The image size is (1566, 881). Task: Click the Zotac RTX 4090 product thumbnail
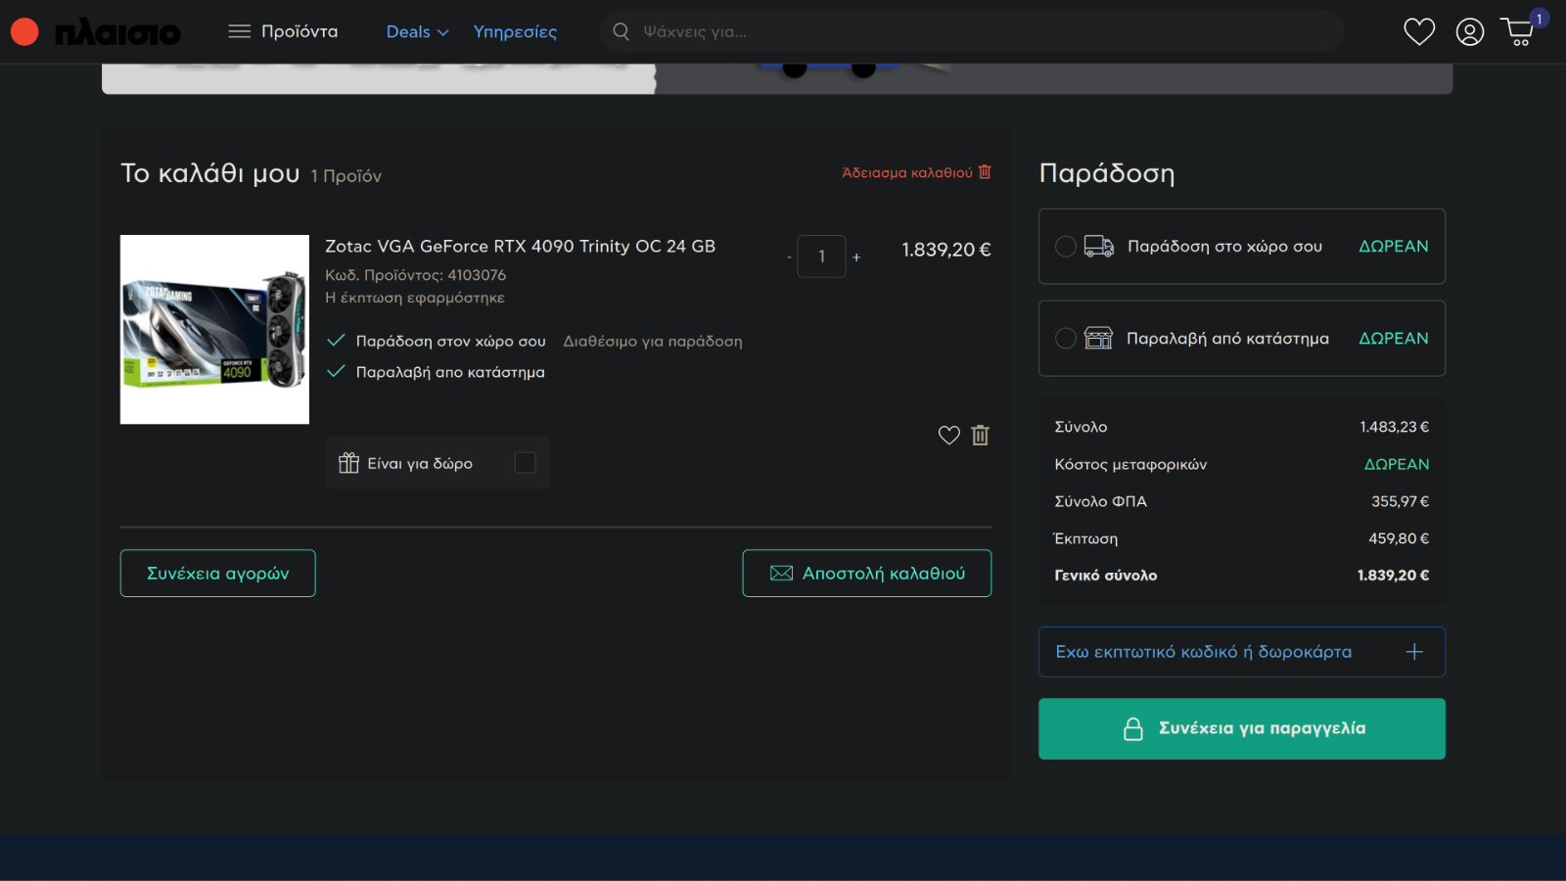coord(214,329)
